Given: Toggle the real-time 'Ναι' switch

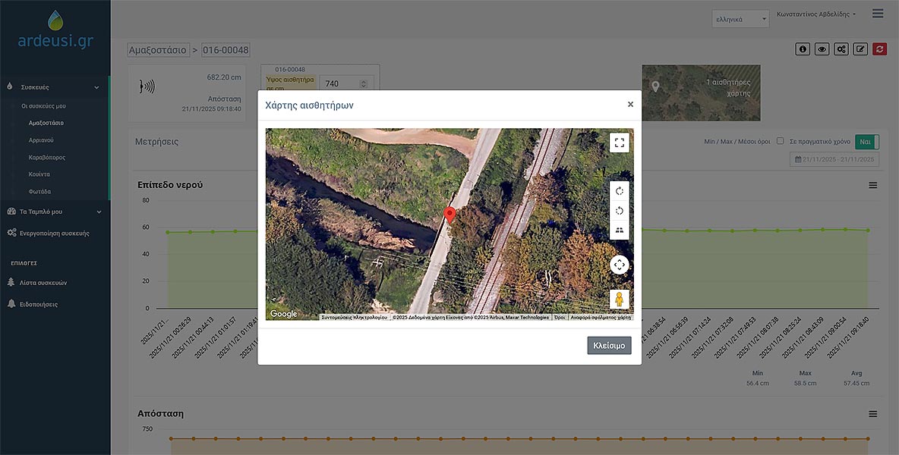Looking at the screenshot, I should [866, 142].
